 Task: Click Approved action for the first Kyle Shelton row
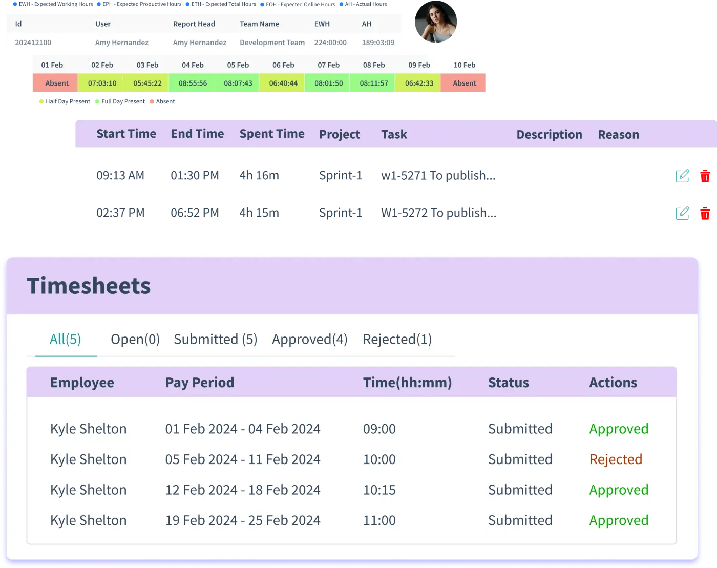click(619, 429)
